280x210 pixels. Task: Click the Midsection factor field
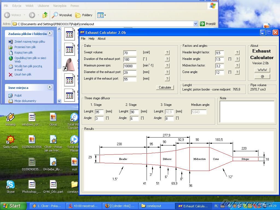[220, 66]
